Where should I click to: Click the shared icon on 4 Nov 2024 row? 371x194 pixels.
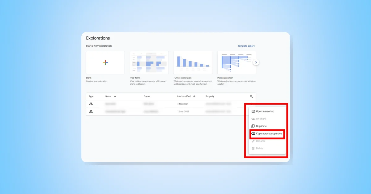pyautogui.click(x=91, y=104)
